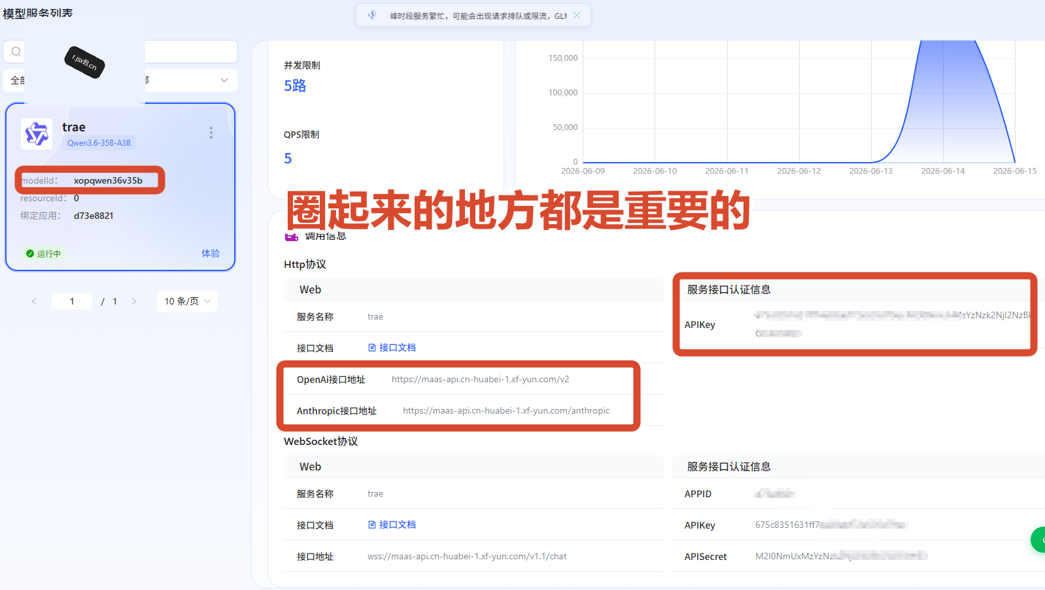
Task: Go to the next page arrow
Action: [134, 301]
